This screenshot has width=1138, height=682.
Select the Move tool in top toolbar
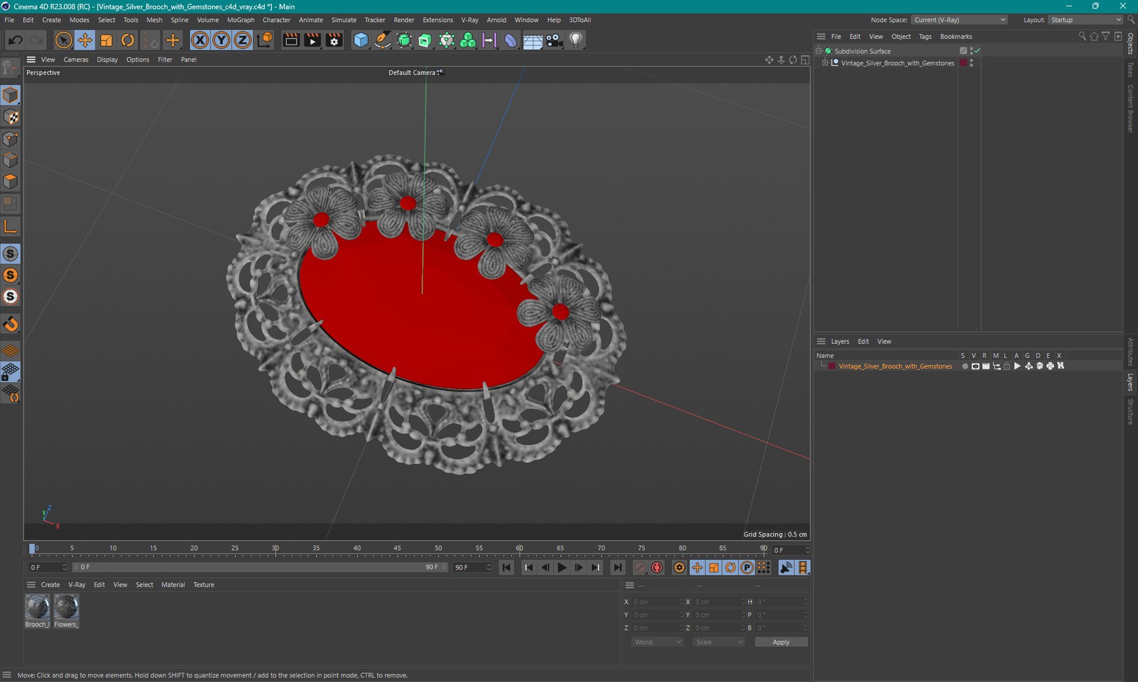click(85, 40)
